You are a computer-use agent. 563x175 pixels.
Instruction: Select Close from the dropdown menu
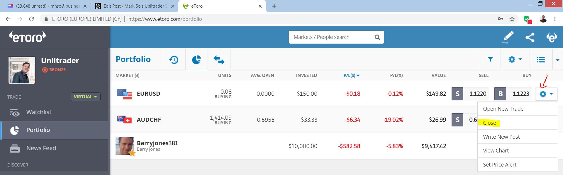518,123
